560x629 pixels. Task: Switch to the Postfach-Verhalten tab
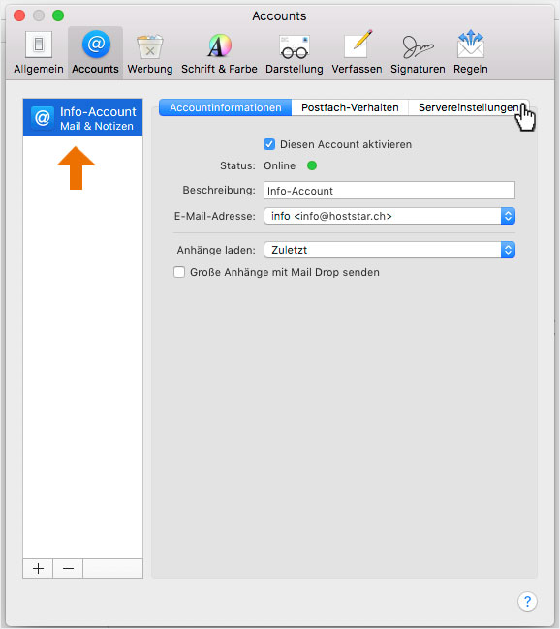350,107
